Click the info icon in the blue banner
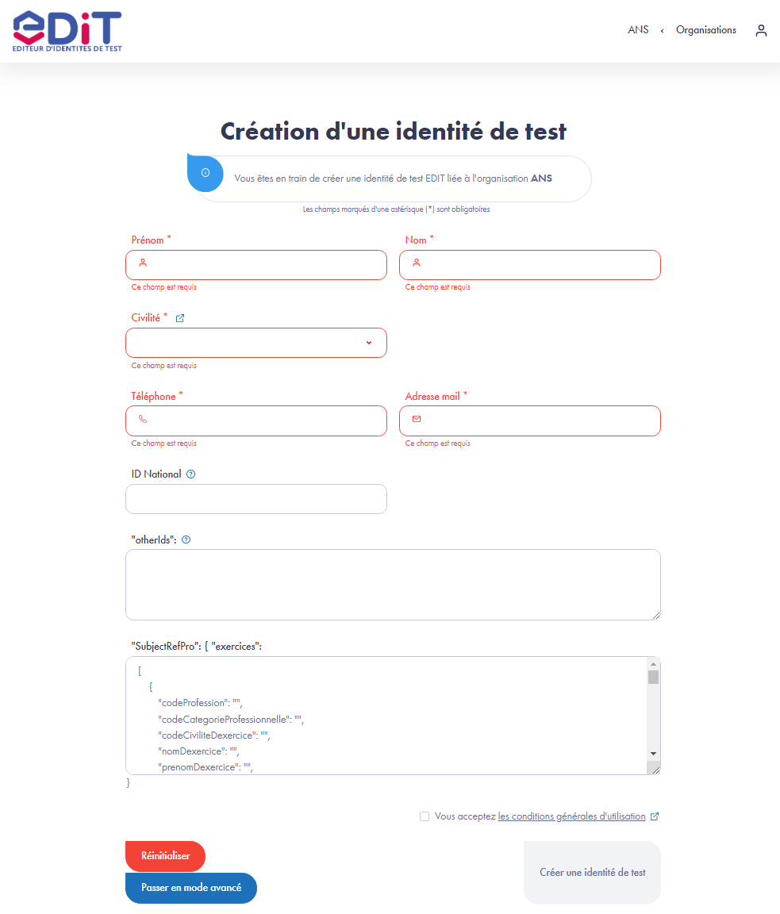 pyautogui.click(x=205, y=173)
